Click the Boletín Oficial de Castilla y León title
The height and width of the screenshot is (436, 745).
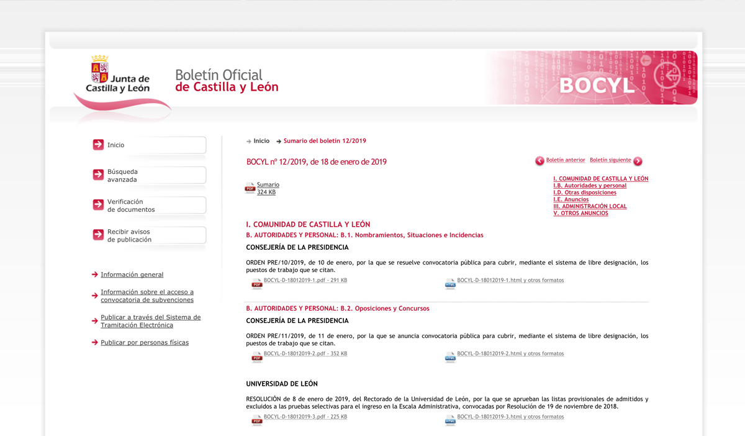227,81
